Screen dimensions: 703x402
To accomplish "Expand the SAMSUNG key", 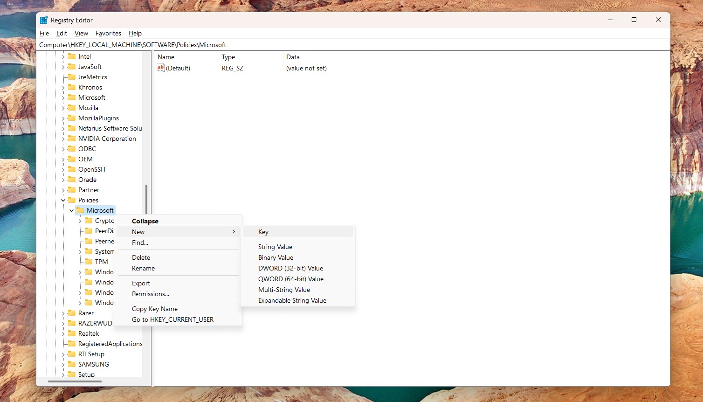I will [x=63, y=364].
